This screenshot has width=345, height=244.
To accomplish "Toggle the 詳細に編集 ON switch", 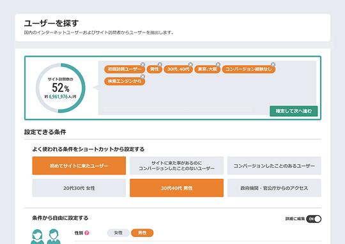I will 314,219.
